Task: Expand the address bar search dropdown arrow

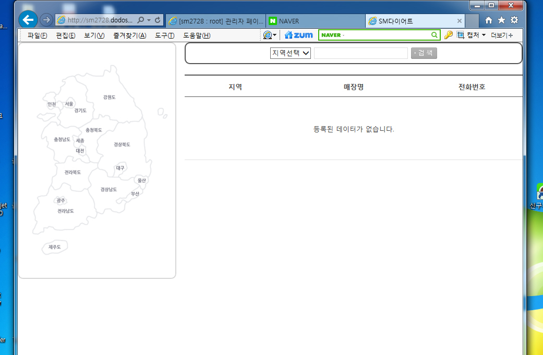Action: pyautogui.click(x=149, y=20)
